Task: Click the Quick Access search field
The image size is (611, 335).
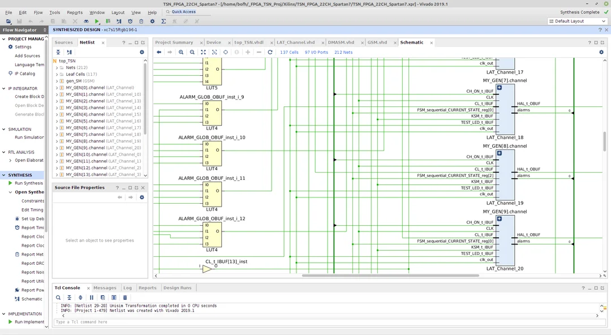Action: (x=188, y=12)
